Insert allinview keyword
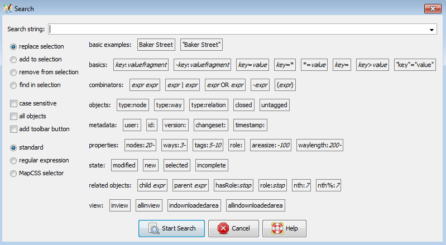Viewport: 446px width, 245px height. coord(149,205)
